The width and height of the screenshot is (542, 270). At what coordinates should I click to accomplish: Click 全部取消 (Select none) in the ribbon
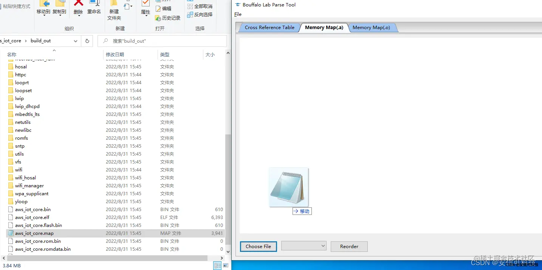pyautogui.click(x=200, y=6)
